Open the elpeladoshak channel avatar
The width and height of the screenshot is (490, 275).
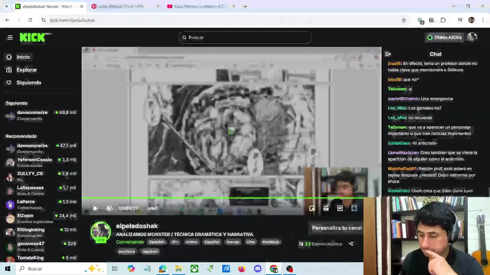tap(101, 232)
